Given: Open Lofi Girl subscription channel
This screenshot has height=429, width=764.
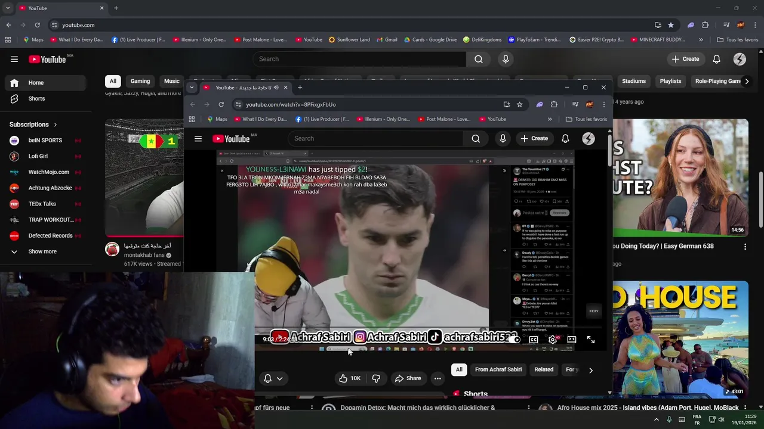Looking at the screenshot, I should 45,156.
